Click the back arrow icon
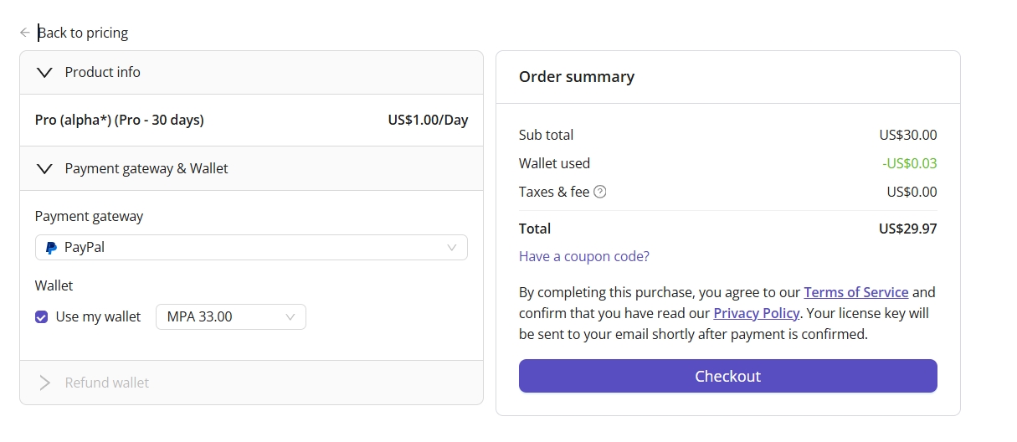The height and width of the screenshot is (442, 1017). [25, 33]
